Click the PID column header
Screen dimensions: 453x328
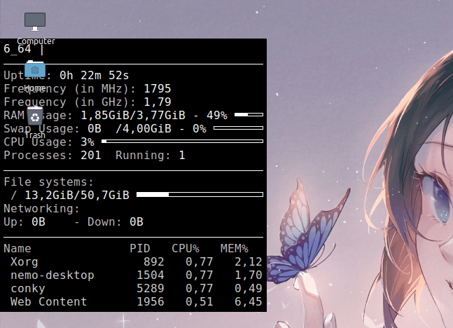[139, 248]
